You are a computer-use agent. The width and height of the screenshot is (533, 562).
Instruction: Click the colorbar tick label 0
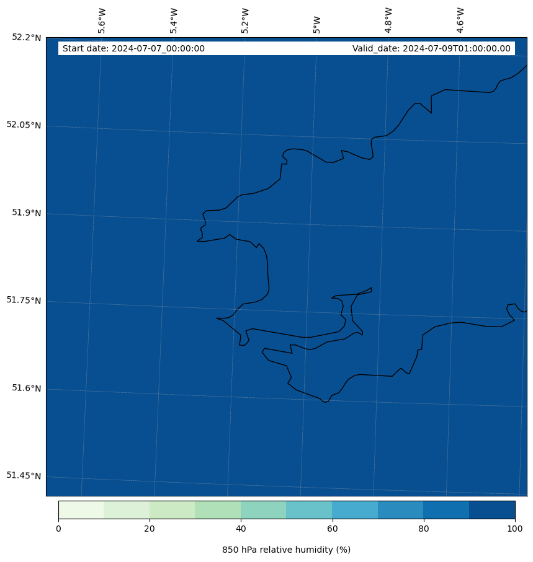[x=58, y=529]
